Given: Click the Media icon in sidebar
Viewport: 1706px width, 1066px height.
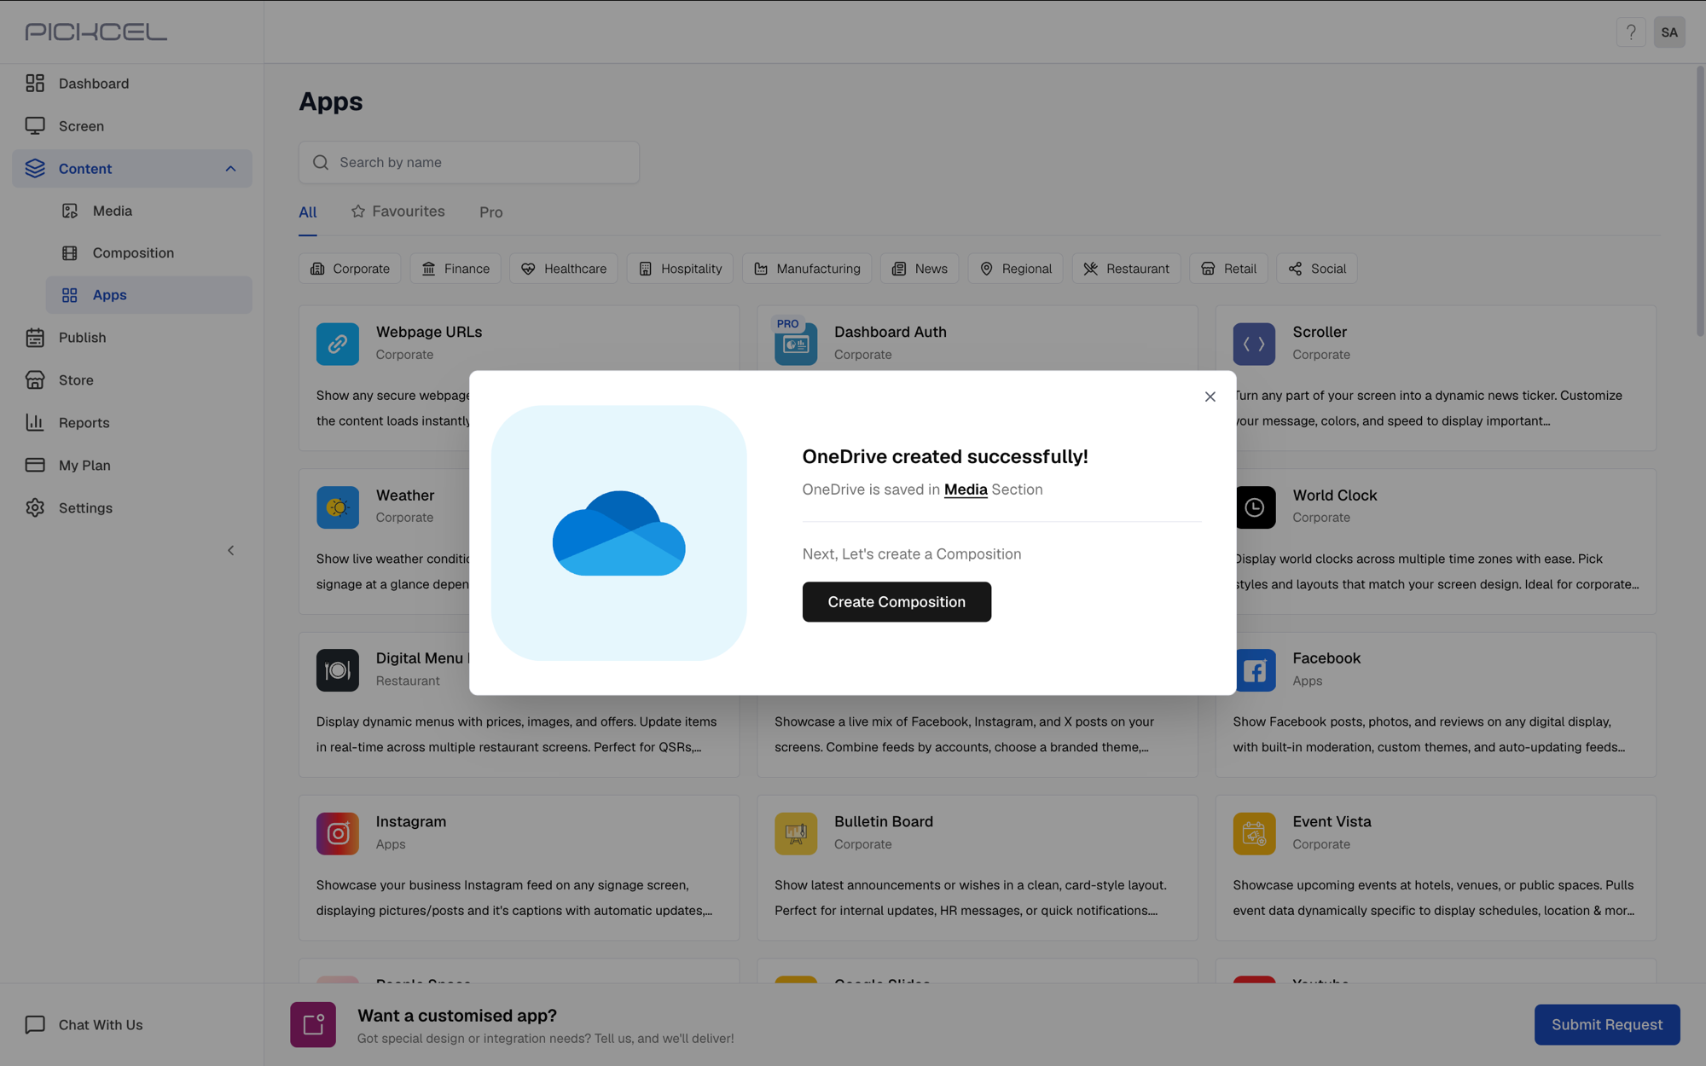Looking at the screenshot, I should (x=70, y=211).
